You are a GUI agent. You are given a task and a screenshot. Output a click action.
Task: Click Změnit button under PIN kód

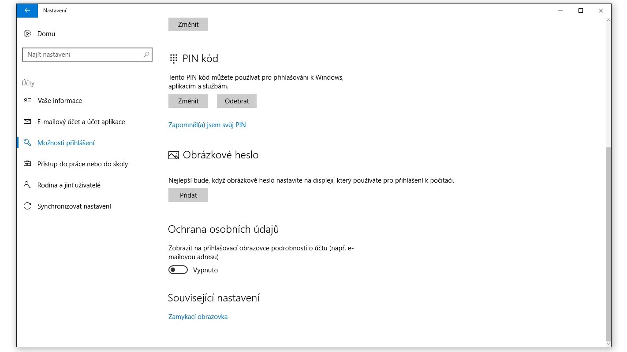coord(188,101)
